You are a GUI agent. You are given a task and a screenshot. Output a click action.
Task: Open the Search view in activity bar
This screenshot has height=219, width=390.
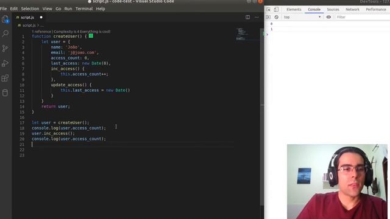(5, 33)
